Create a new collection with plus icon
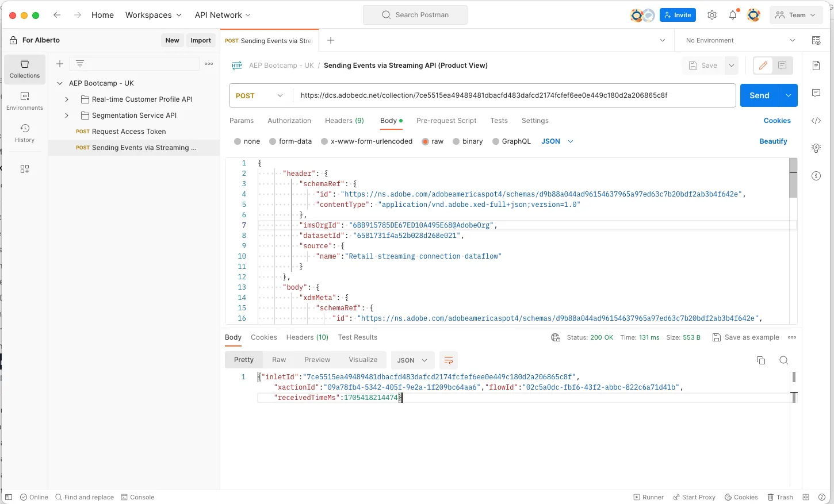 [x=60, y=64]
